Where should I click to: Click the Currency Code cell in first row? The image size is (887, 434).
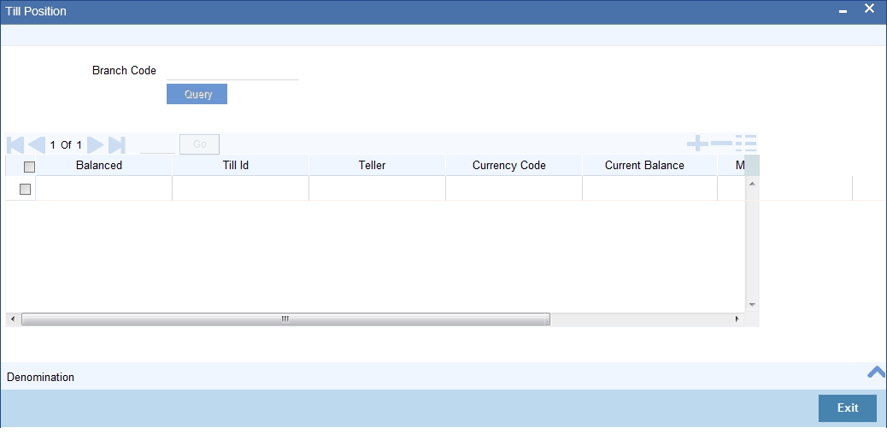514,189
